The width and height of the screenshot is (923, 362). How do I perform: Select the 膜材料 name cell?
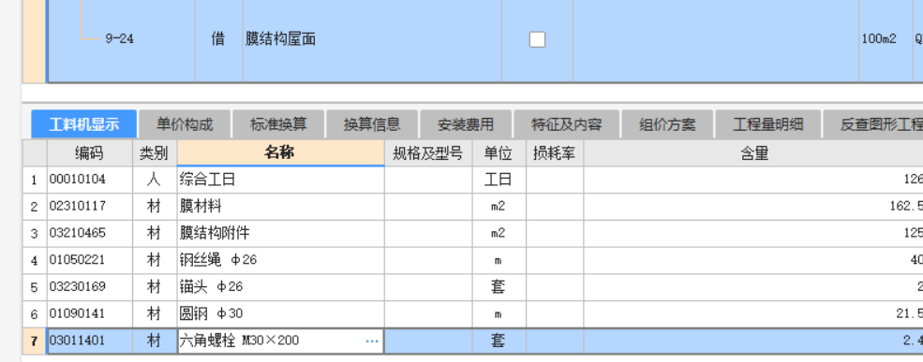[280, 207]
